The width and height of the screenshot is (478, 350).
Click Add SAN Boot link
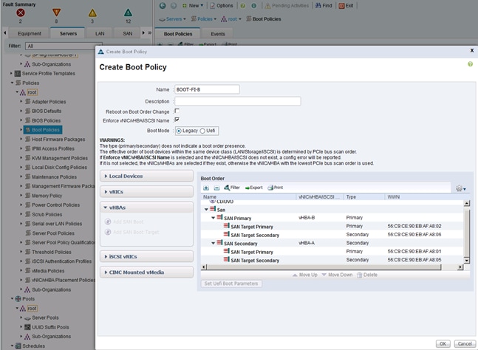[x=124, y=222]
